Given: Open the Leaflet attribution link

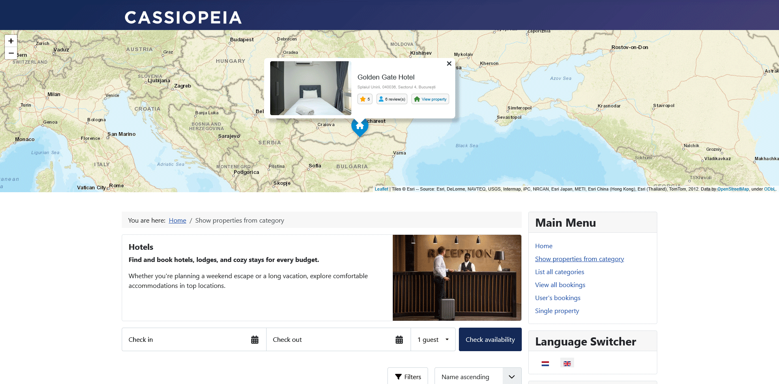Looking at the screenshot, I should [x=381, y=189].
